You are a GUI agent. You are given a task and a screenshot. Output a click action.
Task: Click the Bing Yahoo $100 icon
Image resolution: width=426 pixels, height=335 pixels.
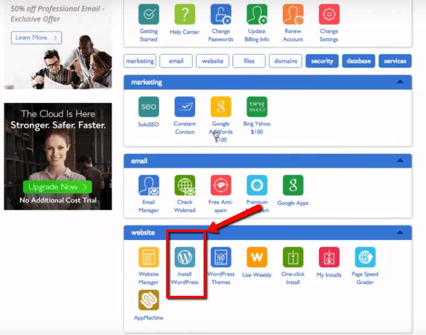click(x=257, y=107)
